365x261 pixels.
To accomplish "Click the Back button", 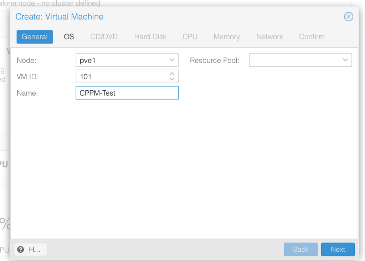I will coord(300,250).
